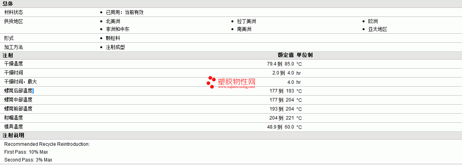Image resolution: width=462 pixels, height=165 pixels.
Task: Select the 注射 section header
Action: [8, 56]
